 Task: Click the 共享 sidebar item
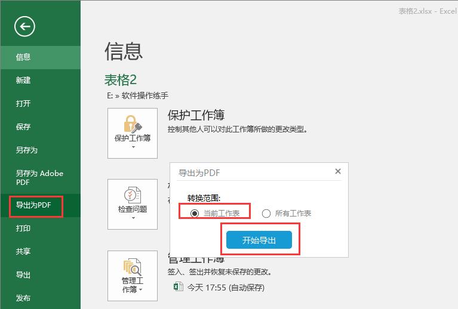(x=23, y=252)
